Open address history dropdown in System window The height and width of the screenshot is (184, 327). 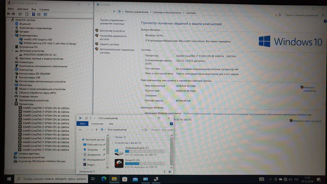pyautogui.click(x=276, y=15)
